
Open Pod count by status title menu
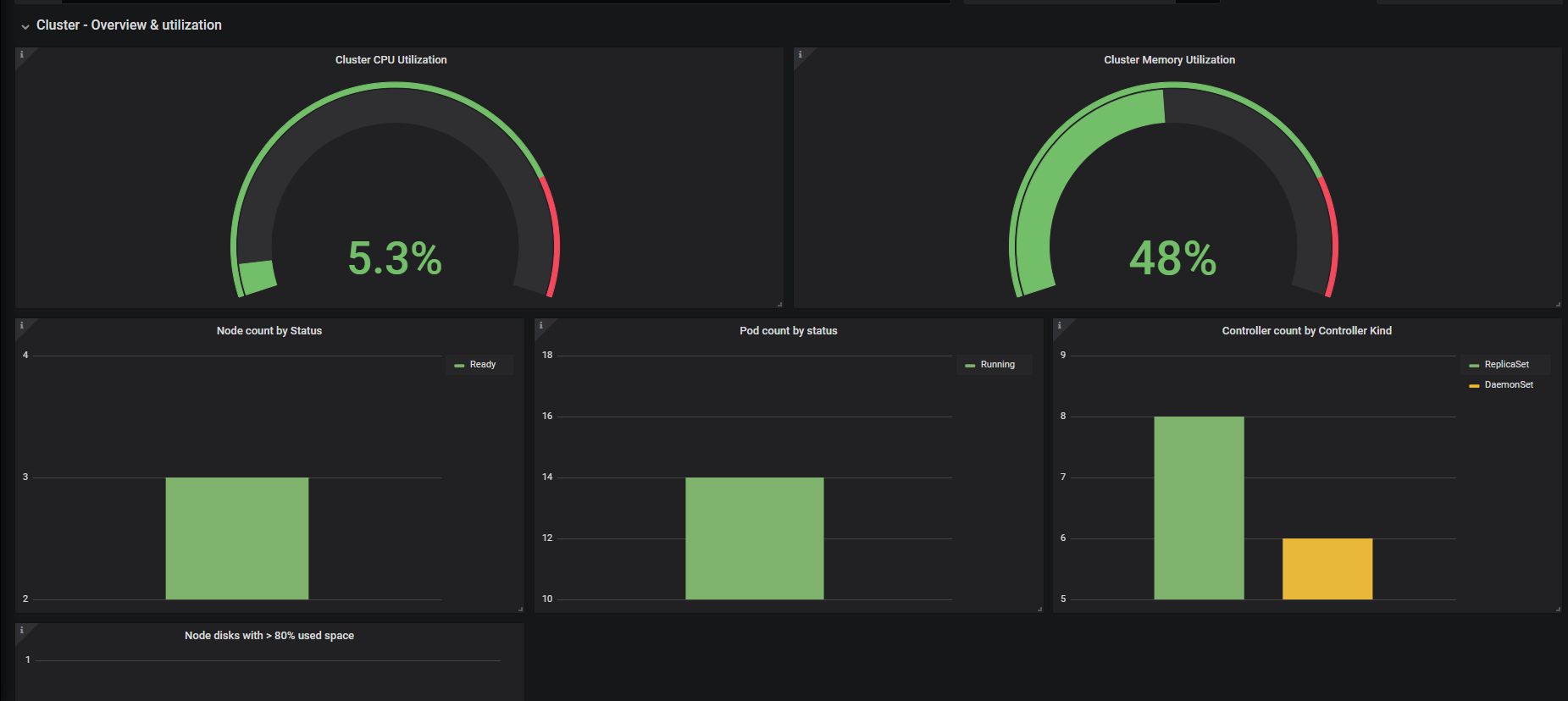click(x=788, y=331)
